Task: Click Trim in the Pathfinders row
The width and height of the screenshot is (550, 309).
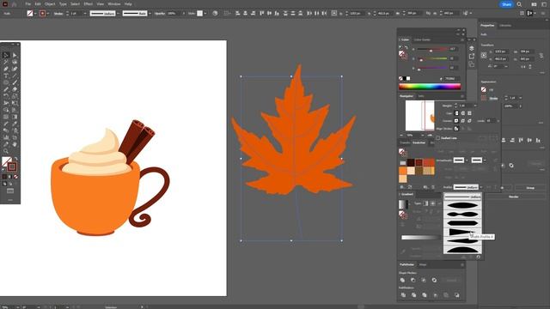Action: (414, 295)
